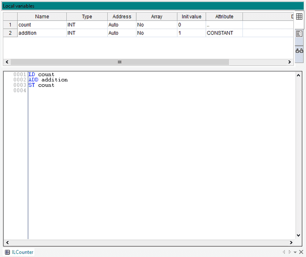This screenshot has width=306, height=257.
Task: Click the 'addition' variable name cell
Action: [41, 33]
